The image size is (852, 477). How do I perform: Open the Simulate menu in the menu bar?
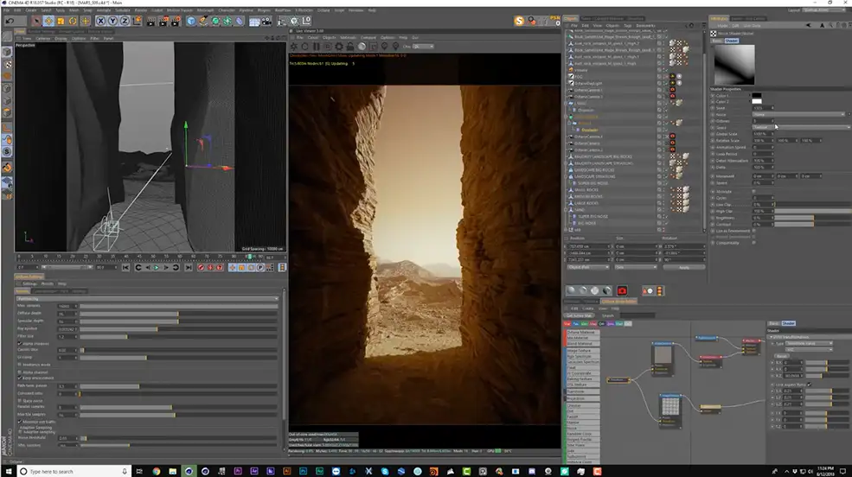pos(123,10)
